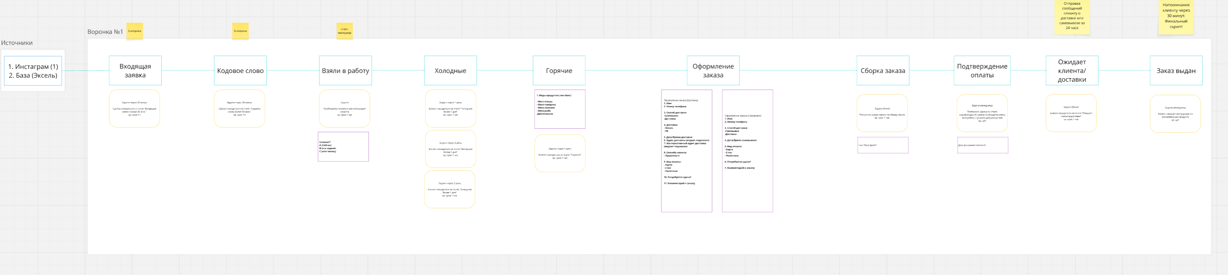Select the sources box listing Инстаграм and База
This screenshot has width=1228, height=275.
pos(33,71)
